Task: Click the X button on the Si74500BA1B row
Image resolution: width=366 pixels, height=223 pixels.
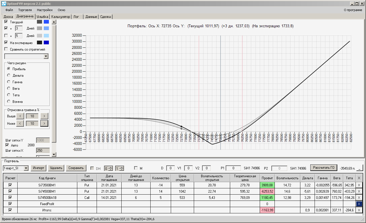Action: (x=359, y=197)
